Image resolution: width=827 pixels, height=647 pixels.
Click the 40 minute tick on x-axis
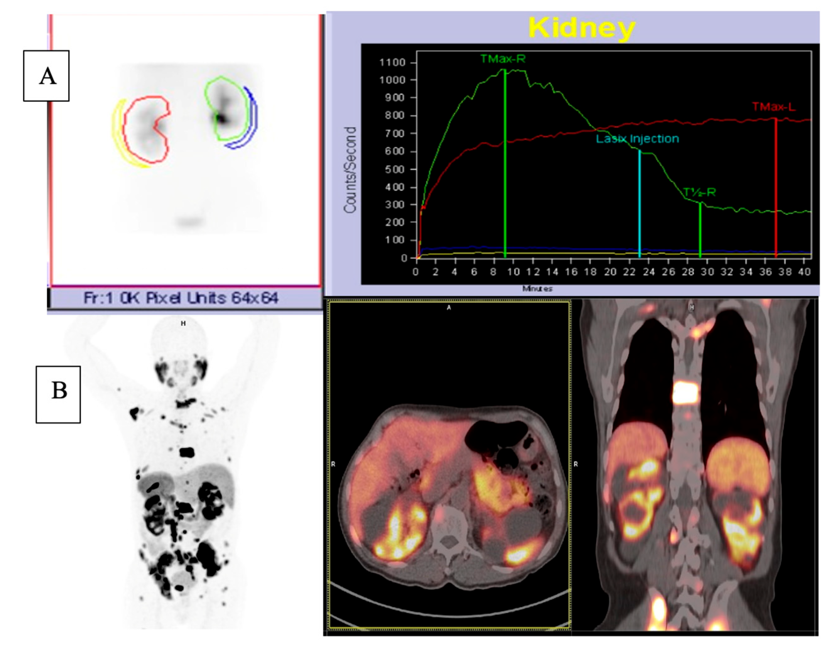804,272
